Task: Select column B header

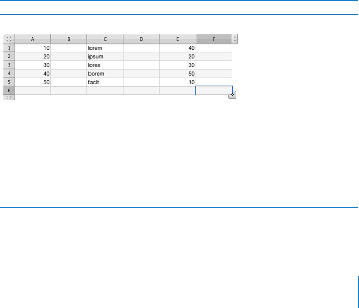Action: coord(69,39)
